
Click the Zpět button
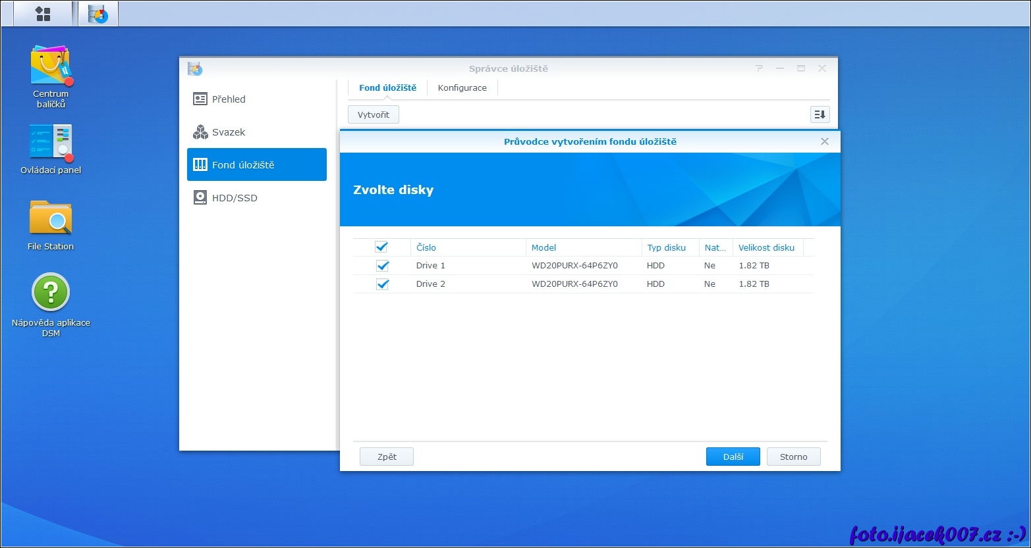[x=387, y=457]
